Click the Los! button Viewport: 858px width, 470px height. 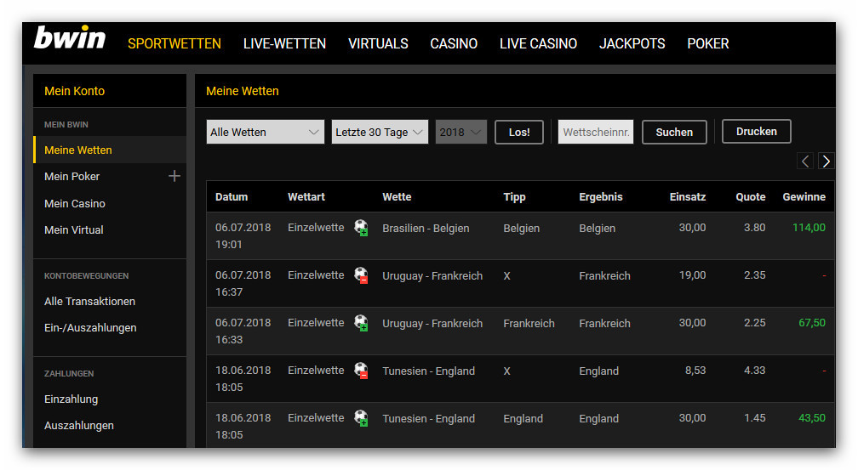click(518, 133)
